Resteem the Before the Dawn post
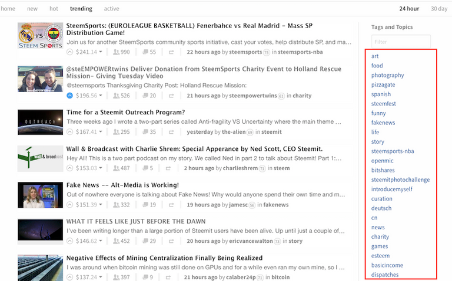The image size is (452, 281). (x=171, y=241)
